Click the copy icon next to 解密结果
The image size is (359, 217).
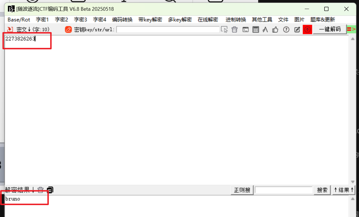(50, 190)
